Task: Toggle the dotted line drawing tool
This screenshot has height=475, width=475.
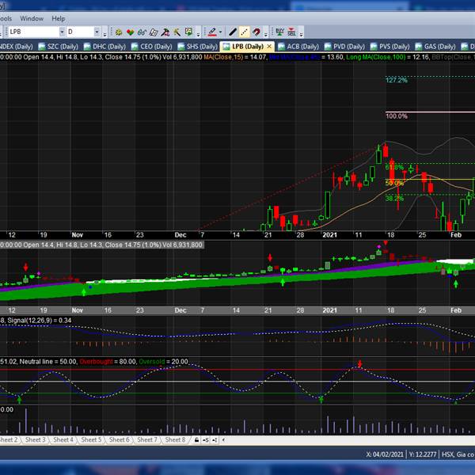Action: (x=244, y=32)
